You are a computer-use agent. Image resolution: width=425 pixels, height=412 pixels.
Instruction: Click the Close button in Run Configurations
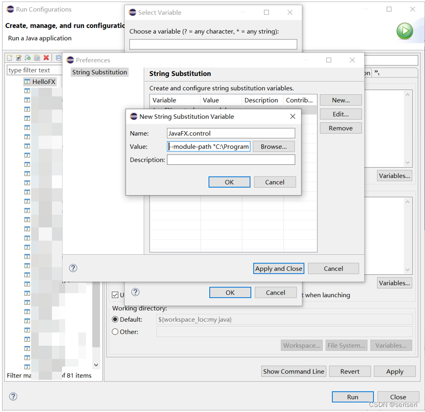[x=398, y=397]
